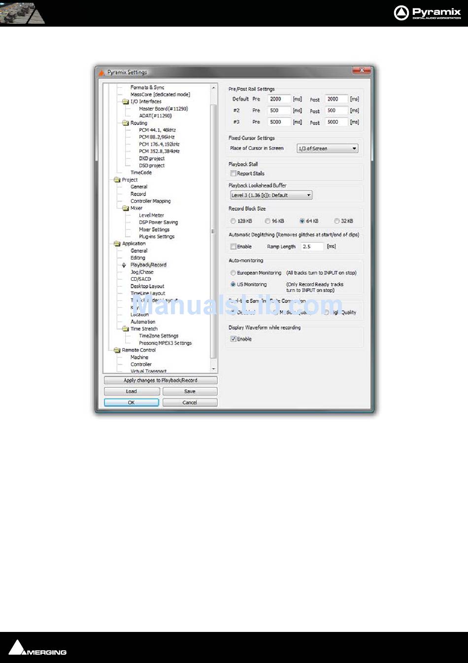Click the Ramp Length field
Image resolution: width=468 pixels, height=663 pixels.
point(312,247)
